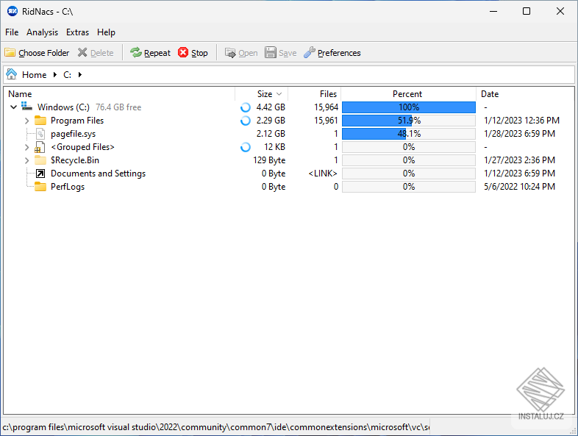Click the 2.12 GB size value
The image size is (578, 436).
point(271,134)
